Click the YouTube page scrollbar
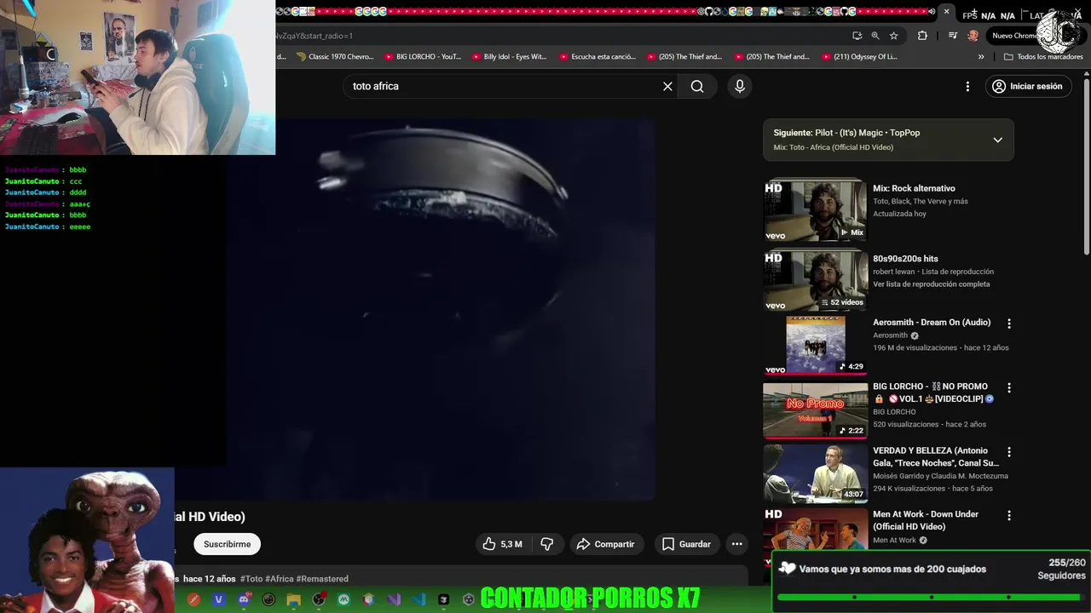Image resolution: width=1091 pixels, height=613 pixels. click(1086, 166)
